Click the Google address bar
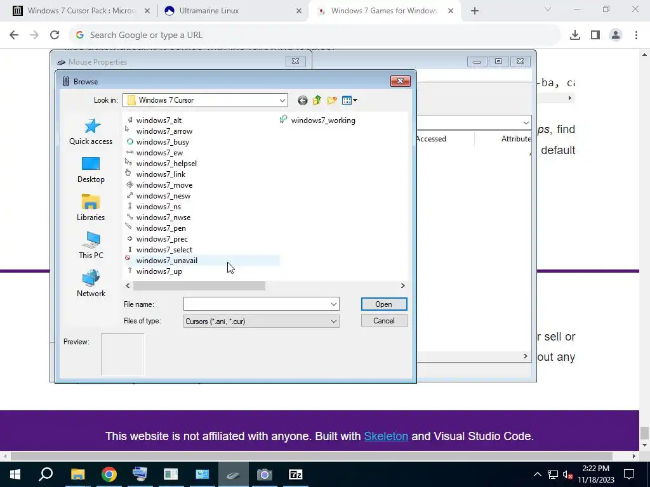 click(315, 36)
